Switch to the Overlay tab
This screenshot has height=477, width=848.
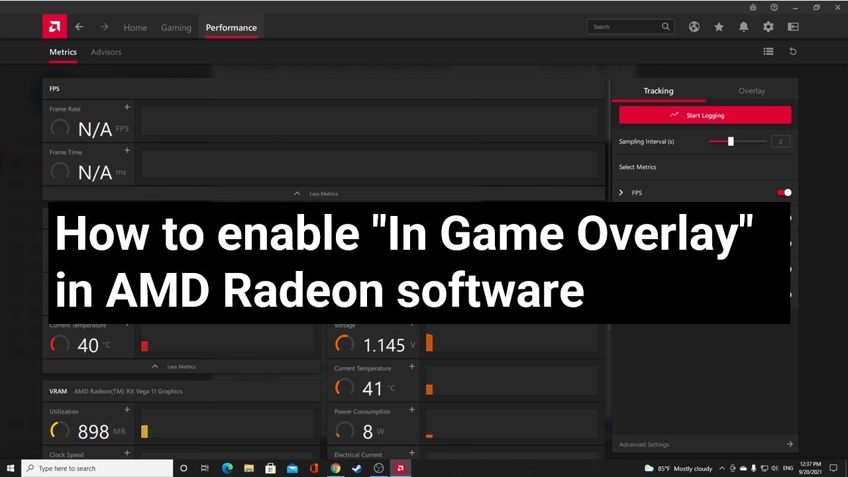pos(752,91)
